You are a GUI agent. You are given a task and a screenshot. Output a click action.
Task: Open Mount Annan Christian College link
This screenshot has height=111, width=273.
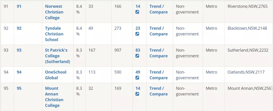(54, 97)
